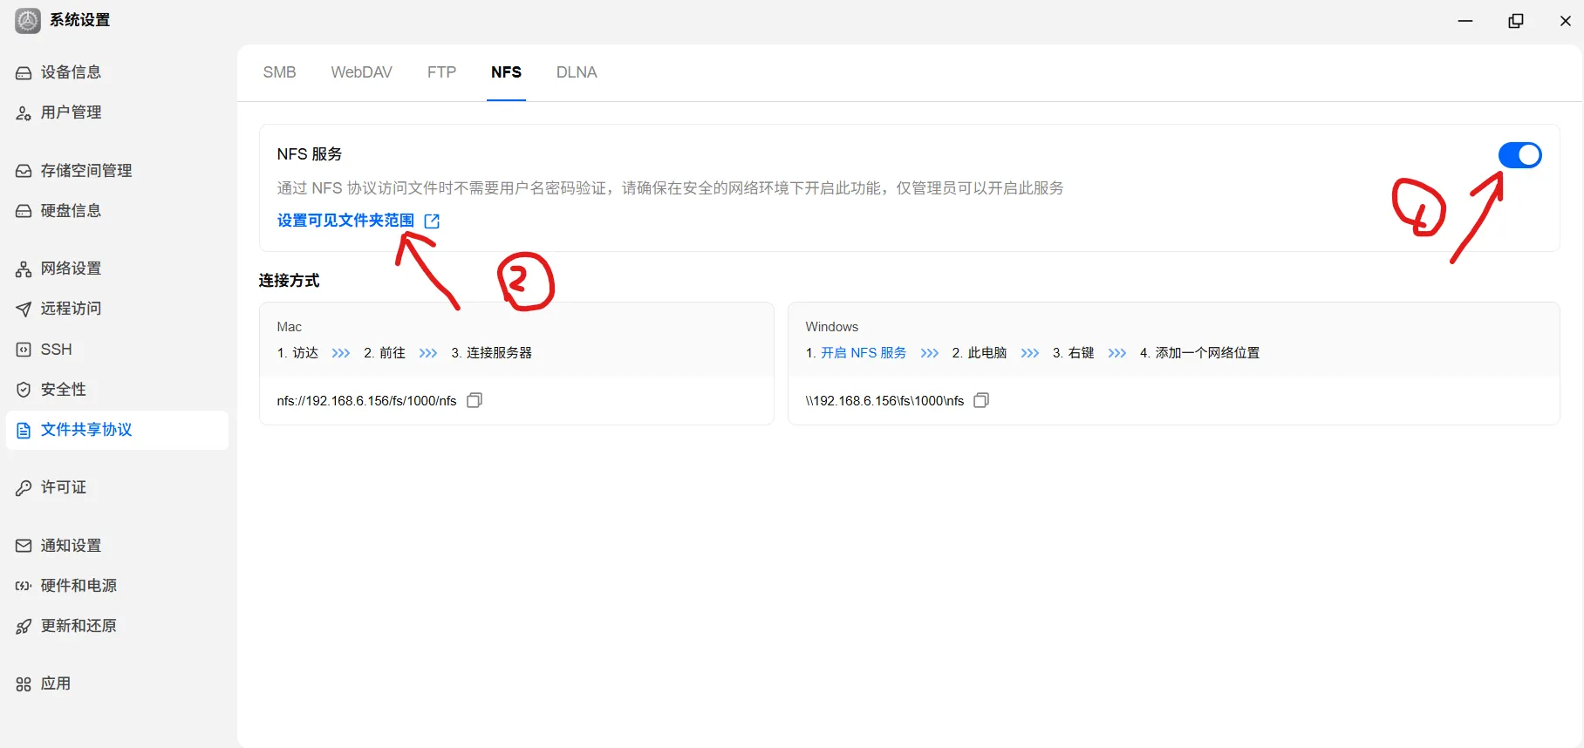Click the Windows step 3. 右键 text
Viewport: 1584px width, 748px height.
click(x=1073, y=353)
